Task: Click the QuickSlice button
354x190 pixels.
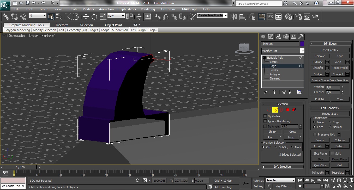Action: pyautogui.click(x=320, y=165)
